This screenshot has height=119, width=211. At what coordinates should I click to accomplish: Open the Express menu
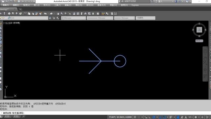point(135,5)
